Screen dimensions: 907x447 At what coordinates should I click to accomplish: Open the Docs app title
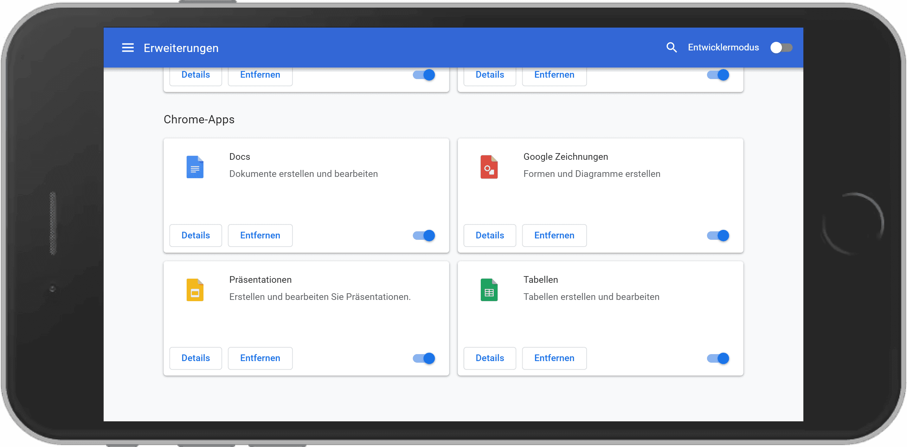click(x=239, y=156)
